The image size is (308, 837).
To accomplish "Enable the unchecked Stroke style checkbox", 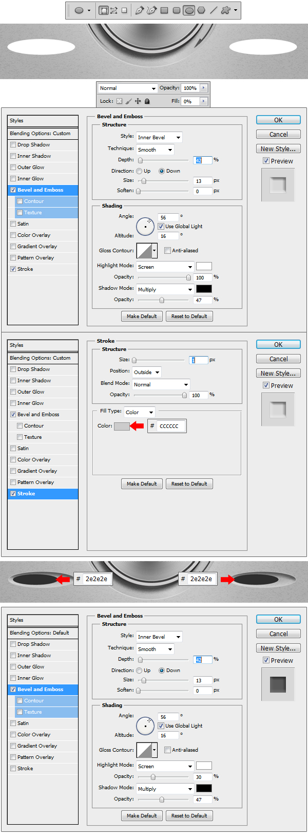I will point(13,769).
